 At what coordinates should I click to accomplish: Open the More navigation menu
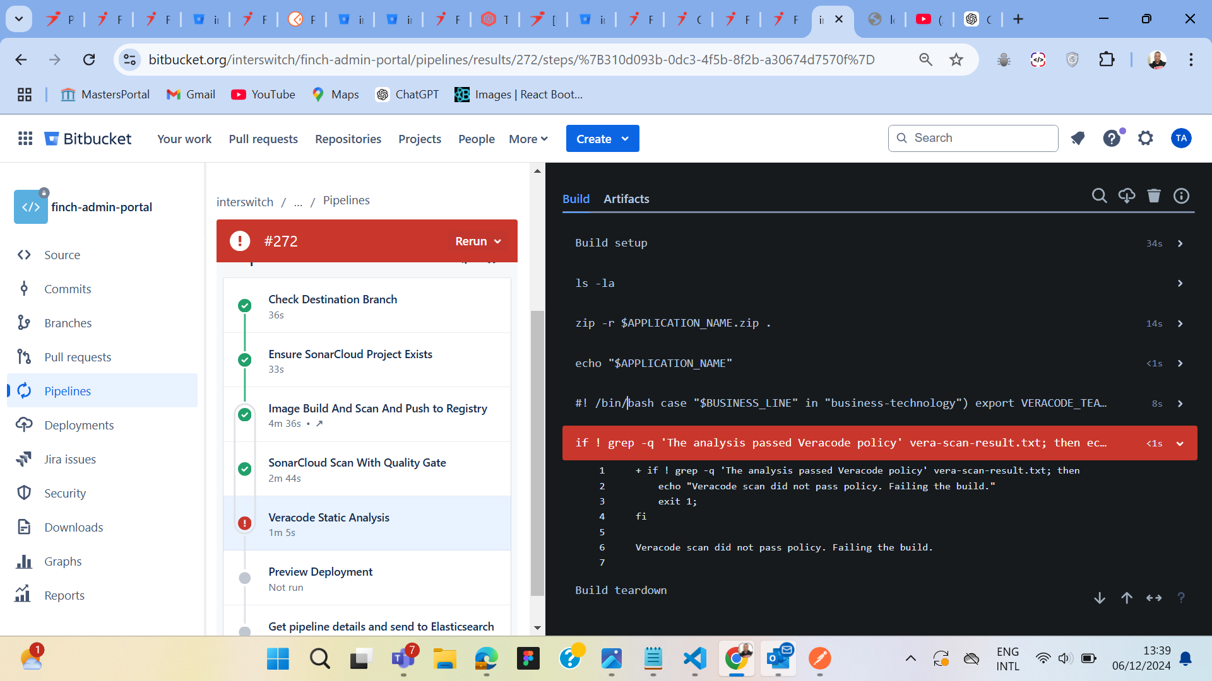click(528, 139)
